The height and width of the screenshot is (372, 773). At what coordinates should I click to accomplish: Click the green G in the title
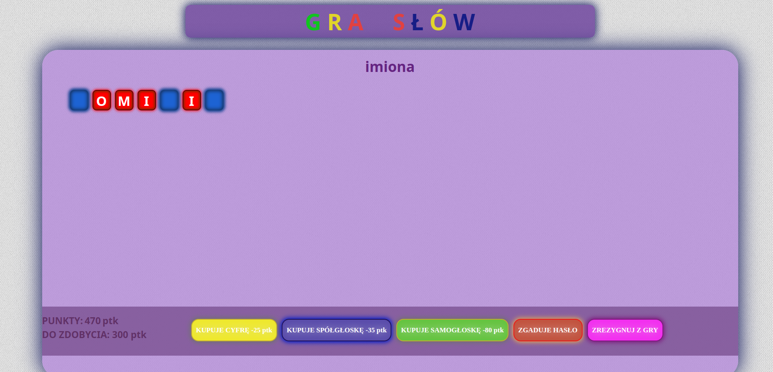point(313,22)
